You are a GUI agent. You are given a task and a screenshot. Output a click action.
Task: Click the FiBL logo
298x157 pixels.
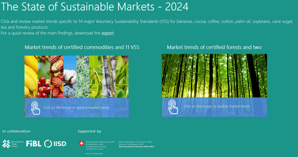tap(34, 144)
